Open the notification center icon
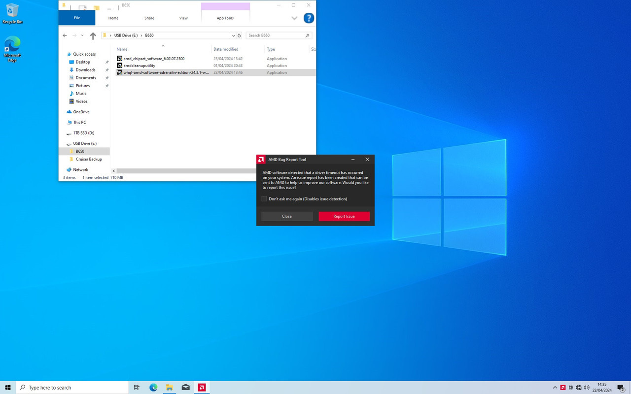631x394 pixels. click(x=621, y=388)
